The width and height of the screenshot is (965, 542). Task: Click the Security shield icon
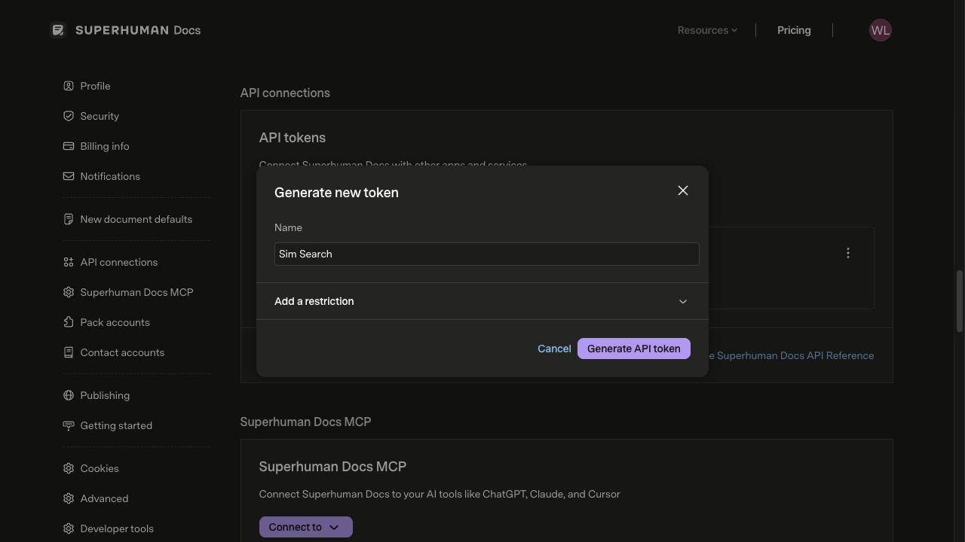click(x=69, y=116)
